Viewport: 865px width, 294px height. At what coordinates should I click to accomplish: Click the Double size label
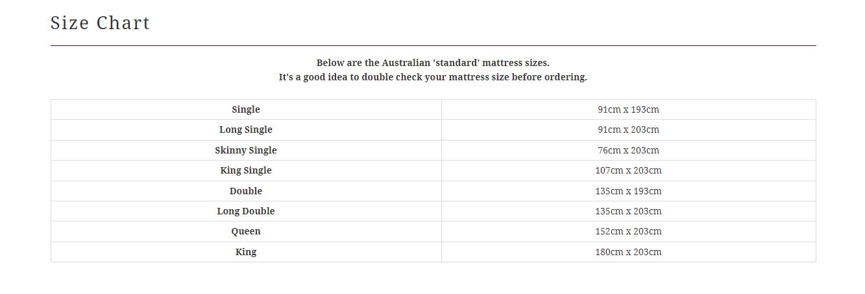click(246, 191)
